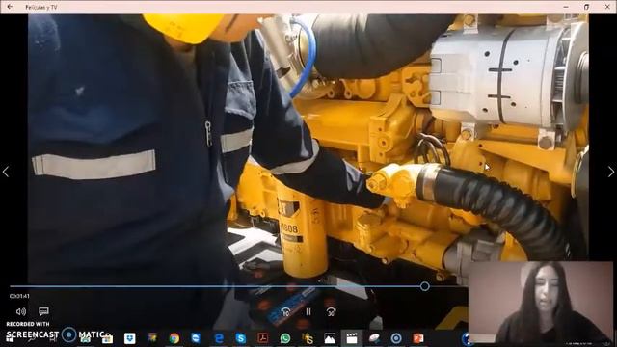Open Adobe Acrobat from the taskbar
The image size is (617, 347).
click(x=263, y=338)
